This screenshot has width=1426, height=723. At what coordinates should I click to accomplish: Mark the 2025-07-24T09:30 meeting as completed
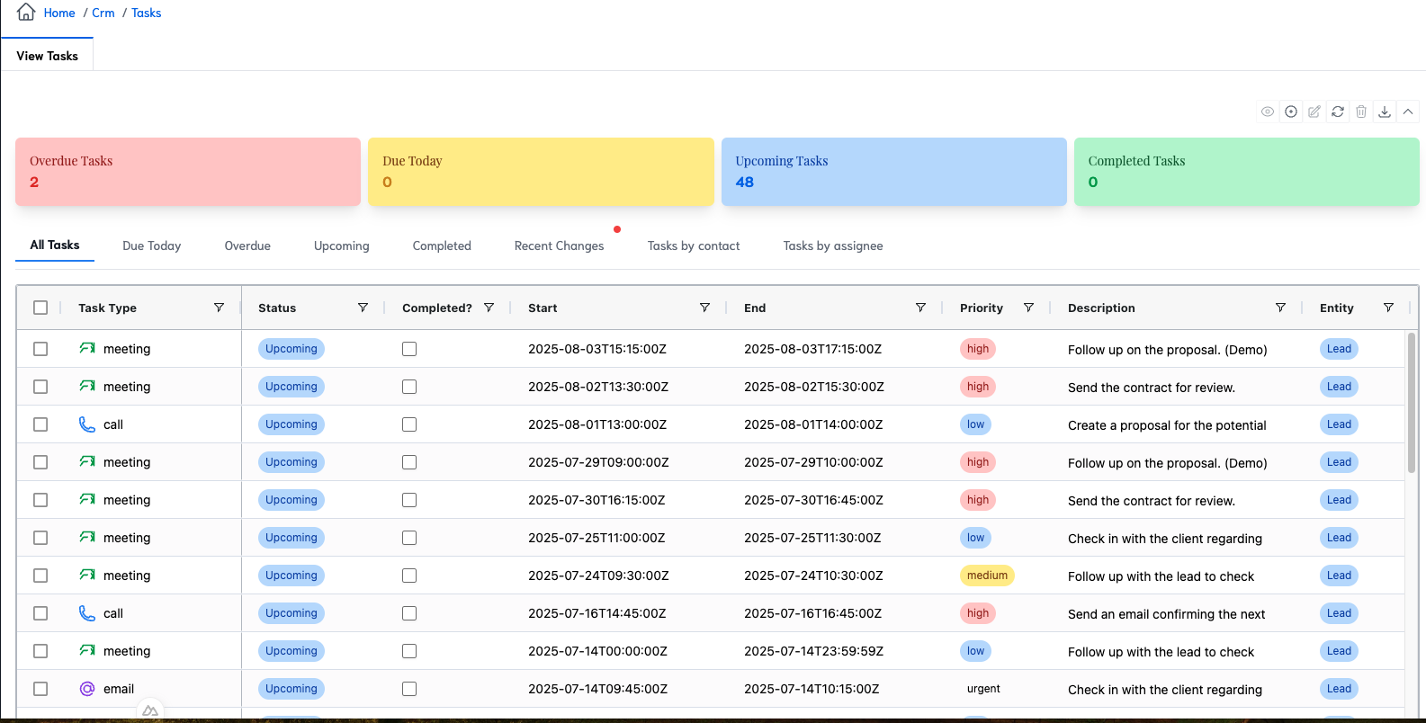point(409,576)
